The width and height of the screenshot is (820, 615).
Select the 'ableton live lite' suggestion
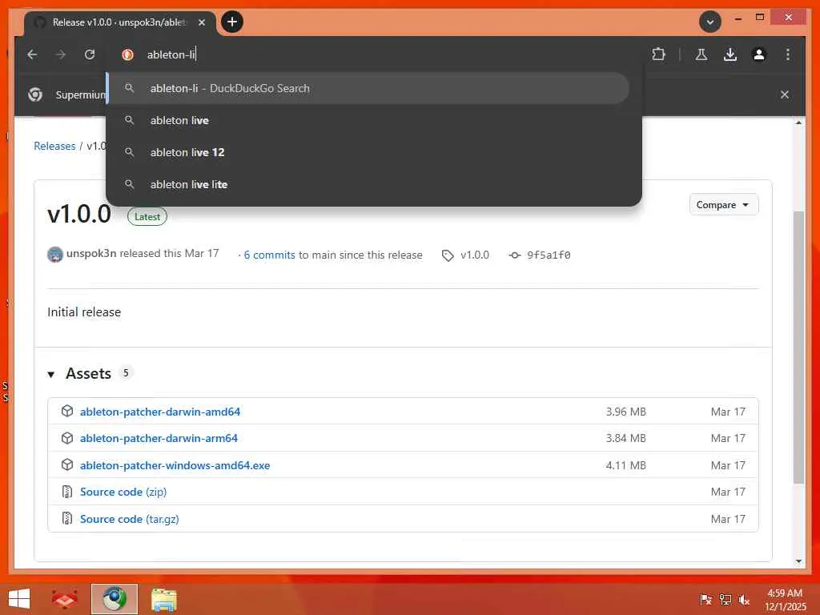click(368, 184)
